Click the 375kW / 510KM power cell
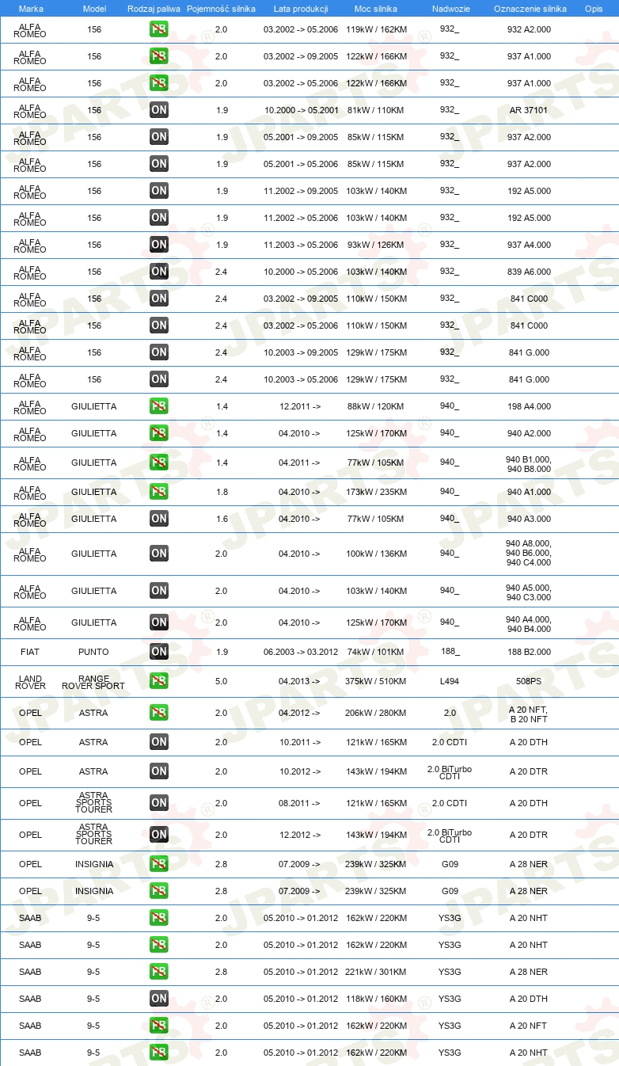 tap(375, 681)
